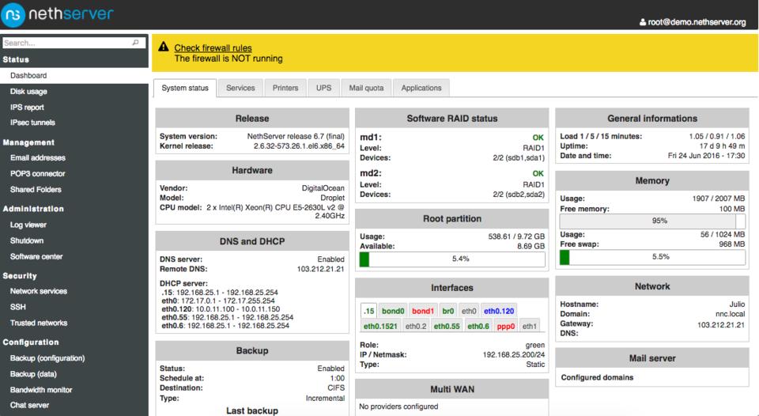Screen dimensions: 759x416
Task: Type in the sidebar Search field
Action: pyautogui.click(x=67, y=43)
